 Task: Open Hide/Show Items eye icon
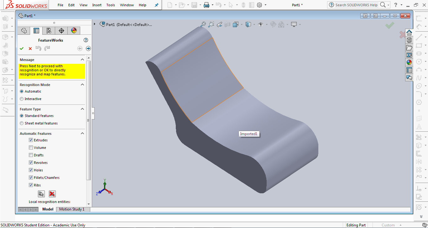(x=260, y=24)
